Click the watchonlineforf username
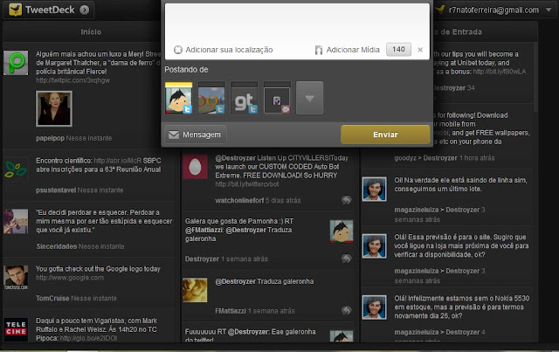This screenshot has height=352, width=559. [239, 200]
